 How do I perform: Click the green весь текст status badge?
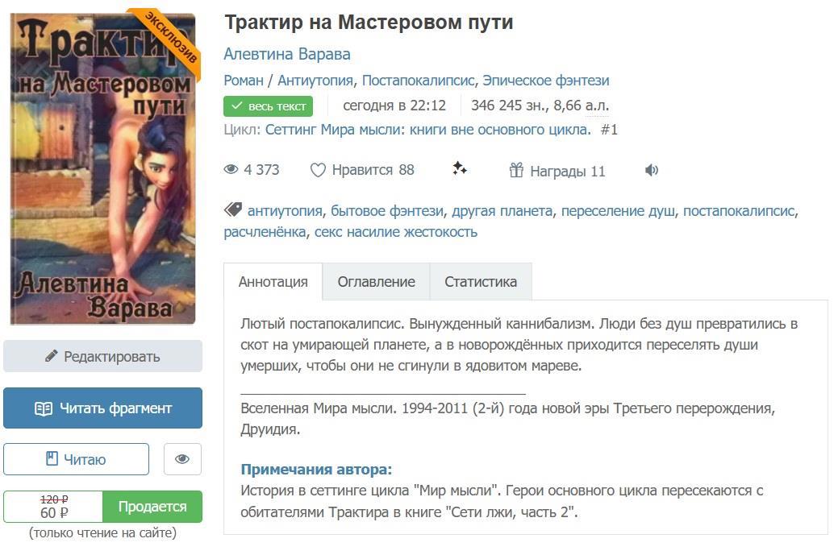(x=269, y=106)
